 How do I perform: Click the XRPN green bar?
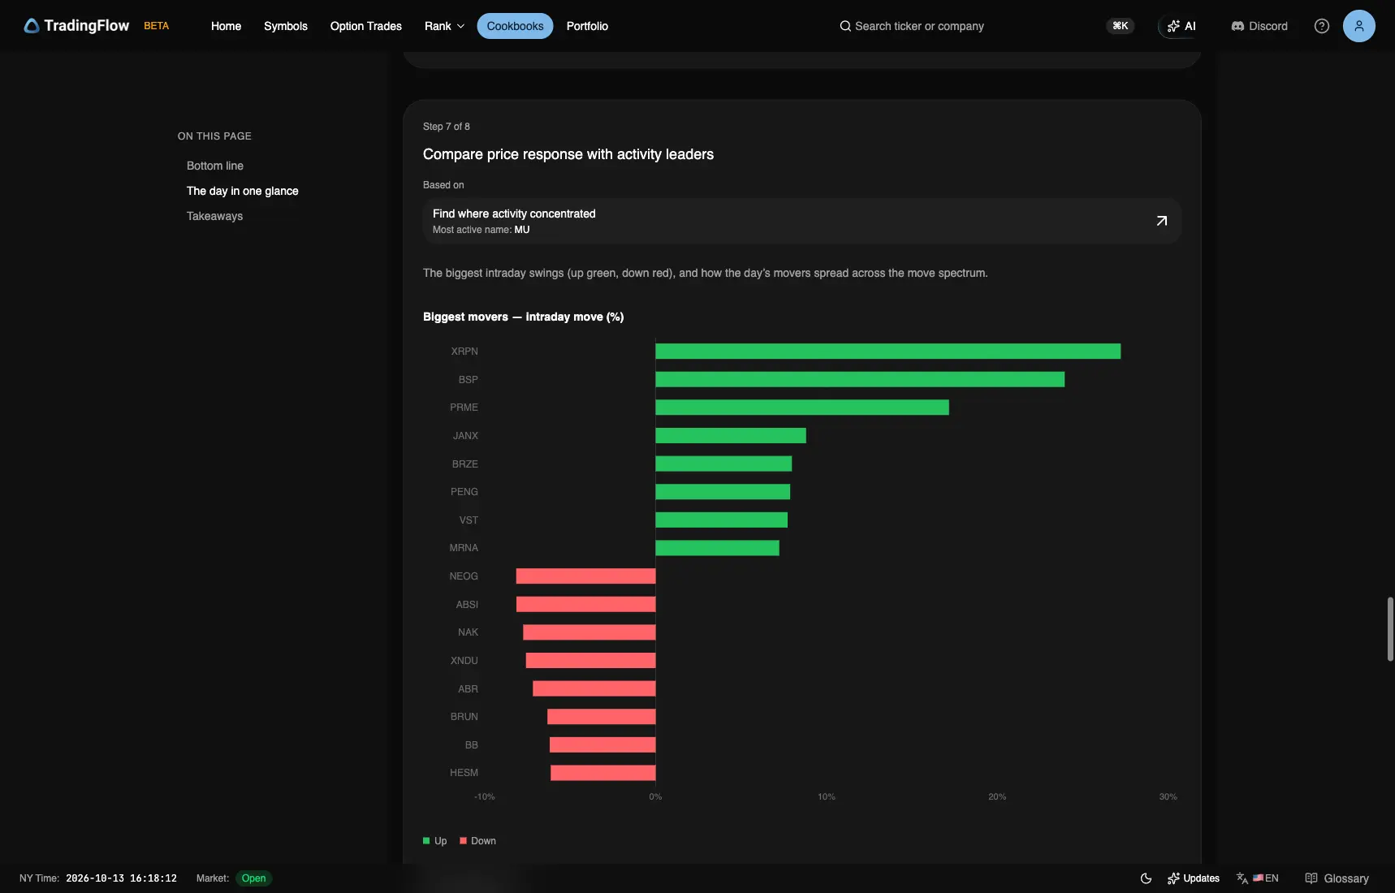[x=888, y=352]
